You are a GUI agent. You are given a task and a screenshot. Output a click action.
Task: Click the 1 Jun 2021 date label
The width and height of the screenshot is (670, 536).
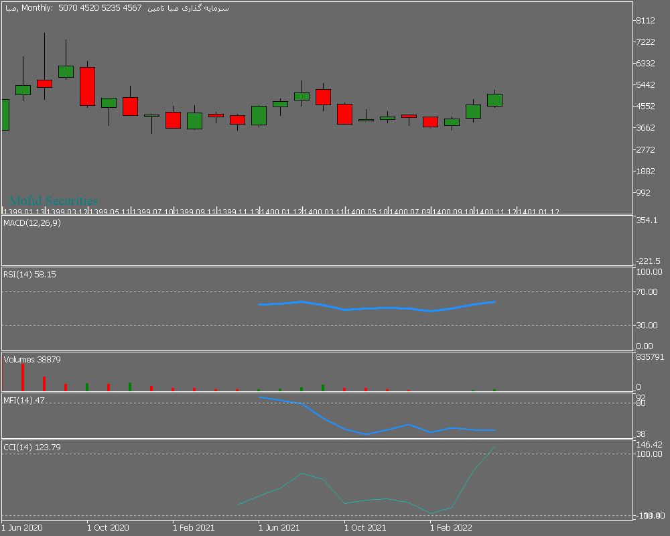tap(279, 527)
